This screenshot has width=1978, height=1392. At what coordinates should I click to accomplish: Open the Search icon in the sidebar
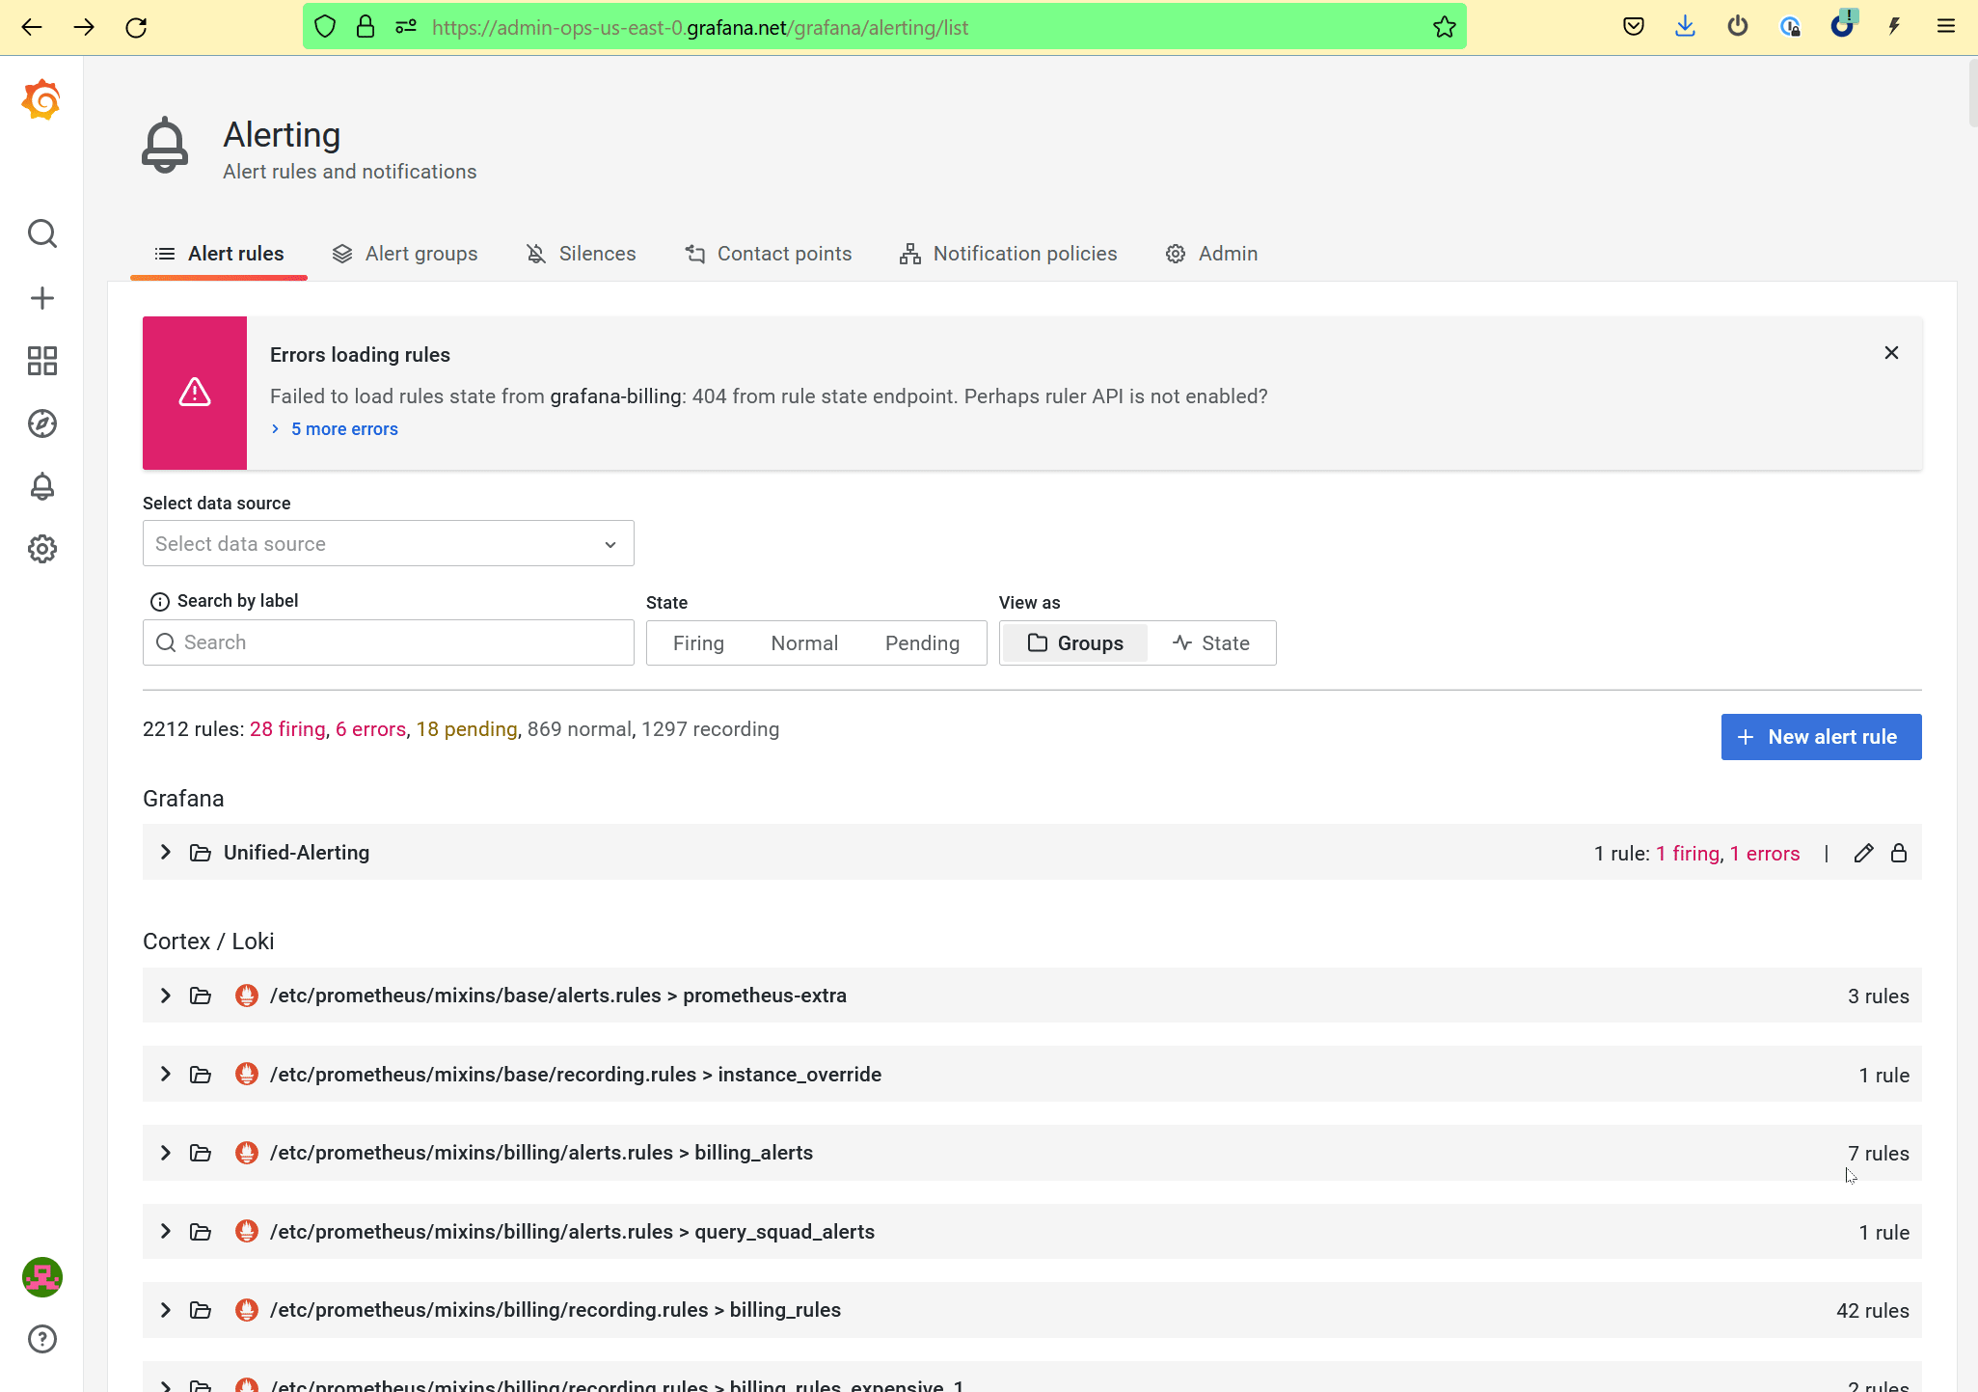click(x=42, y=233)
